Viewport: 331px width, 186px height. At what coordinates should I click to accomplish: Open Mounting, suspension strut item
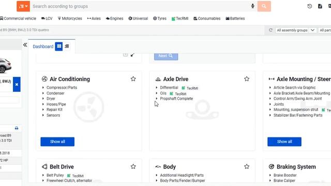coord(296,110)
